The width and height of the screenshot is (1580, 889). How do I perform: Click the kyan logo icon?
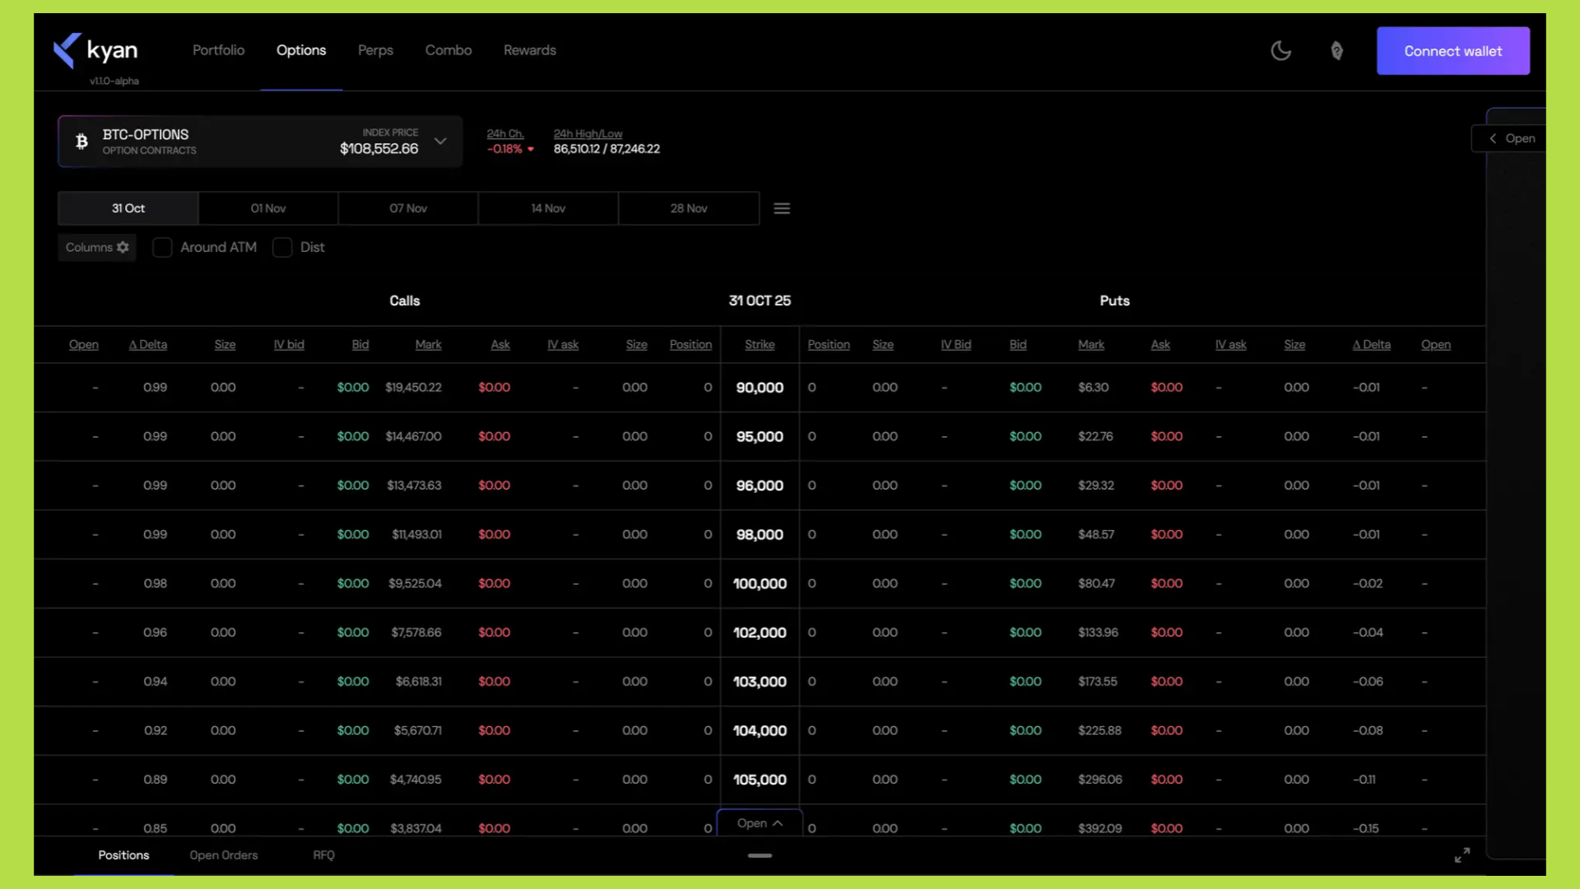67,50
